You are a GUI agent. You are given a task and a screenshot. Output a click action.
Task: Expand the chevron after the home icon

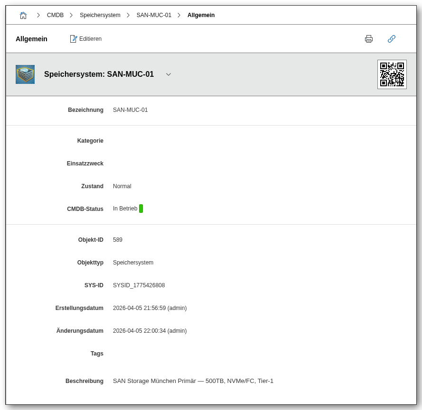pos(38,15)
